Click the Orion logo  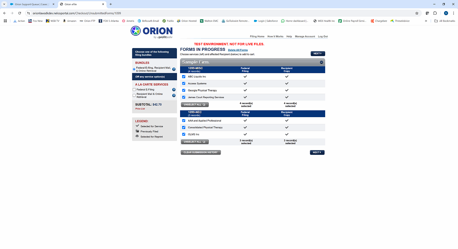[151, 32]
